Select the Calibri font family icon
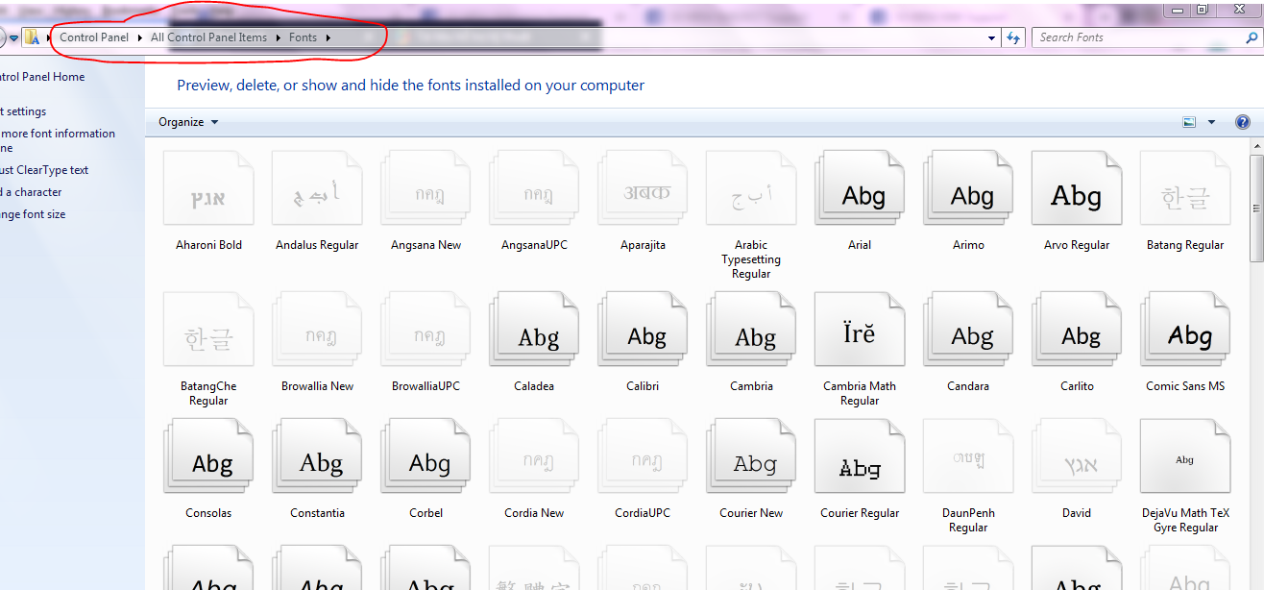1264x590 pixels. (643, 331)
